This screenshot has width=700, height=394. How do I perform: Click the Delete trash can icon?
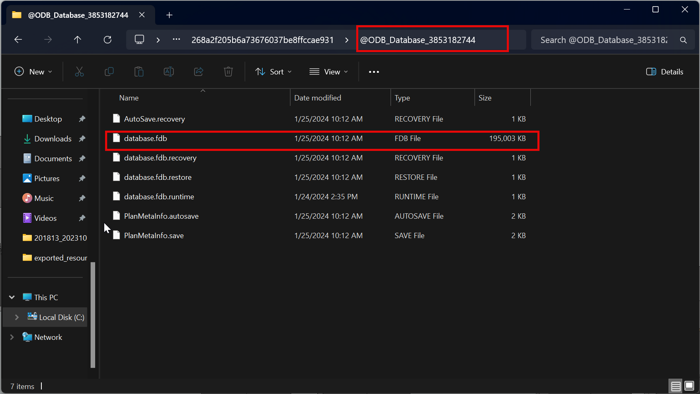228,72
